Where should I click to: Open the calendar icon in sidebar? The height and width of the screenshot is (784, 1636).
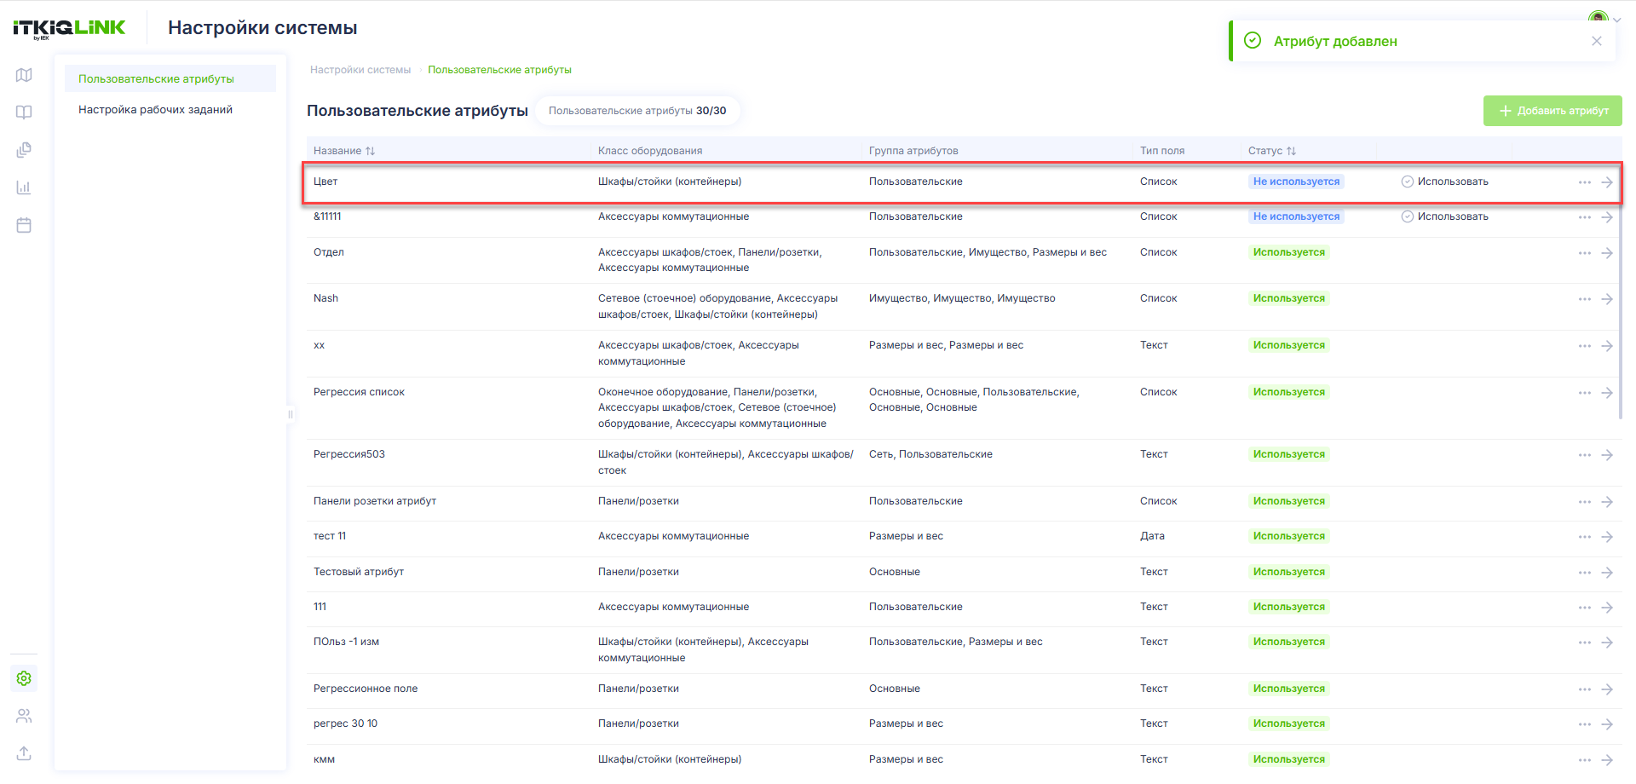[24, 225]
